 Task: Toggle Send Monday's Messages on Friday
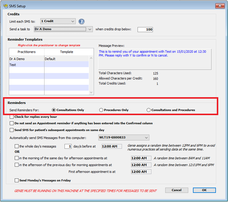16,181
